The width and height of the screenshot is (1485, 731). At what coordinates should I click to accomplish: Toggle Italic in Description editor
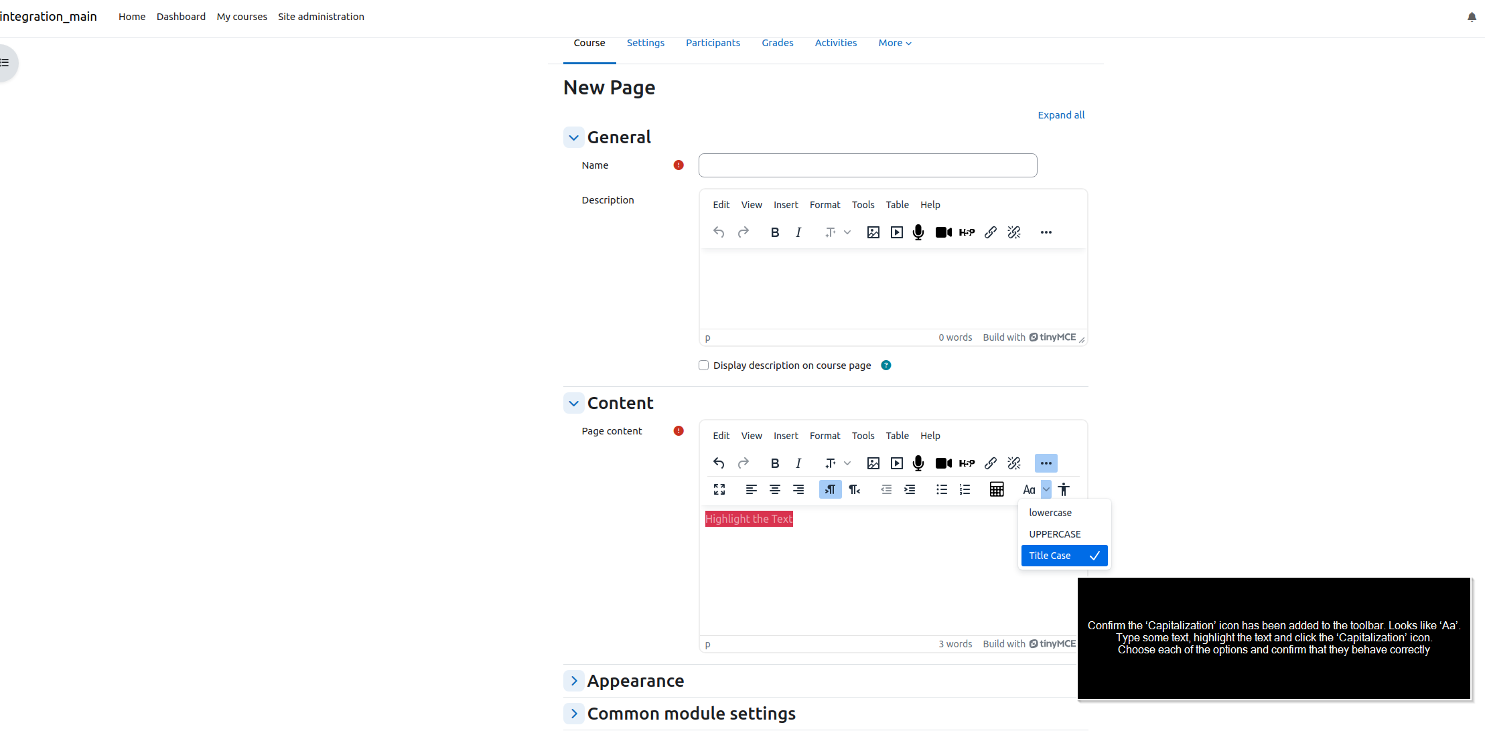(798, 232)
